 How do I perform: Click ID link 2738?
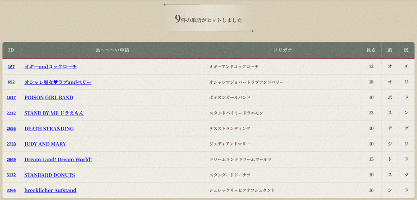coord(11,144)
